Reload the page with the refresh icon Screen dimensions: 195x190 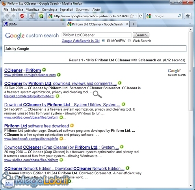click(141, 16)
